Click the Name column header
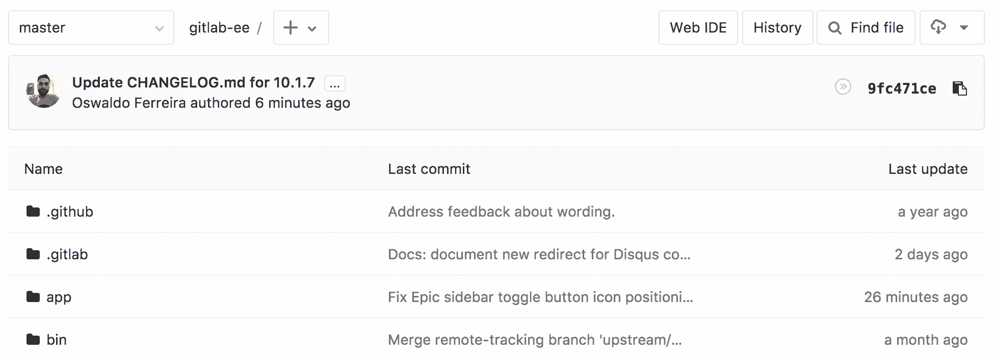Screen dimensions: 994x359 click(x=43, y=168)
